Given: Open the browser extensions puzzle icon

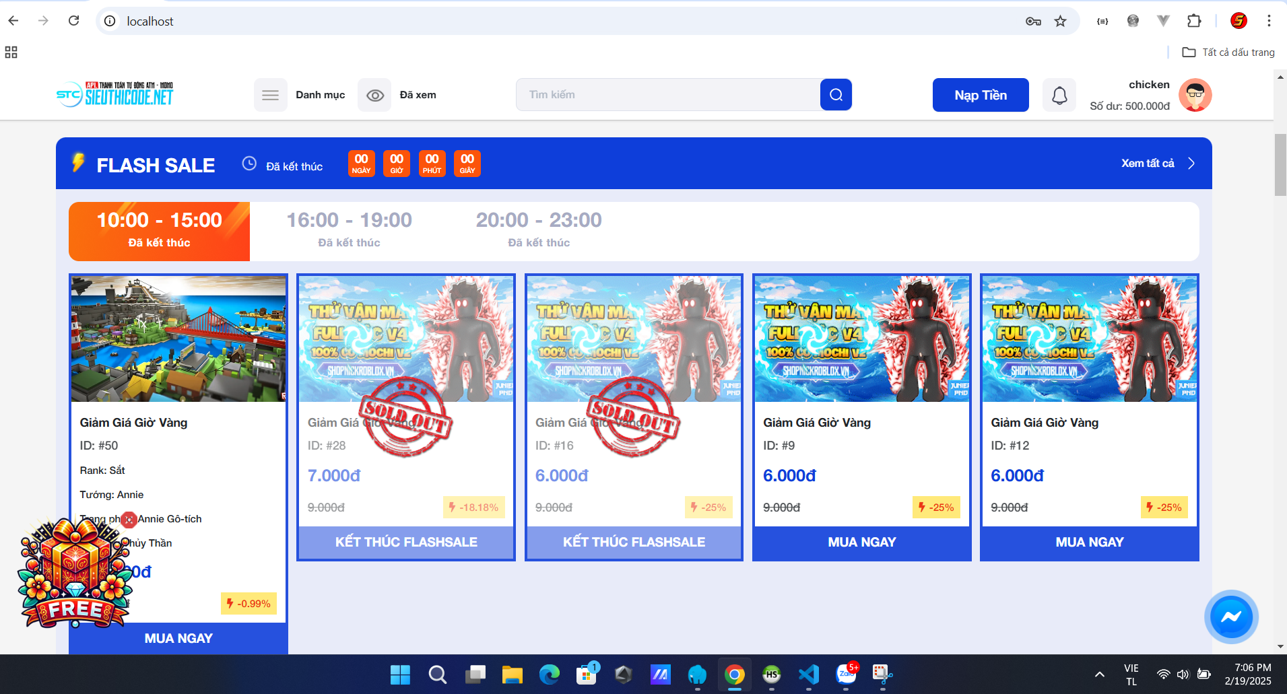Looking at the screenshot, I should [x=1194, y=21].
